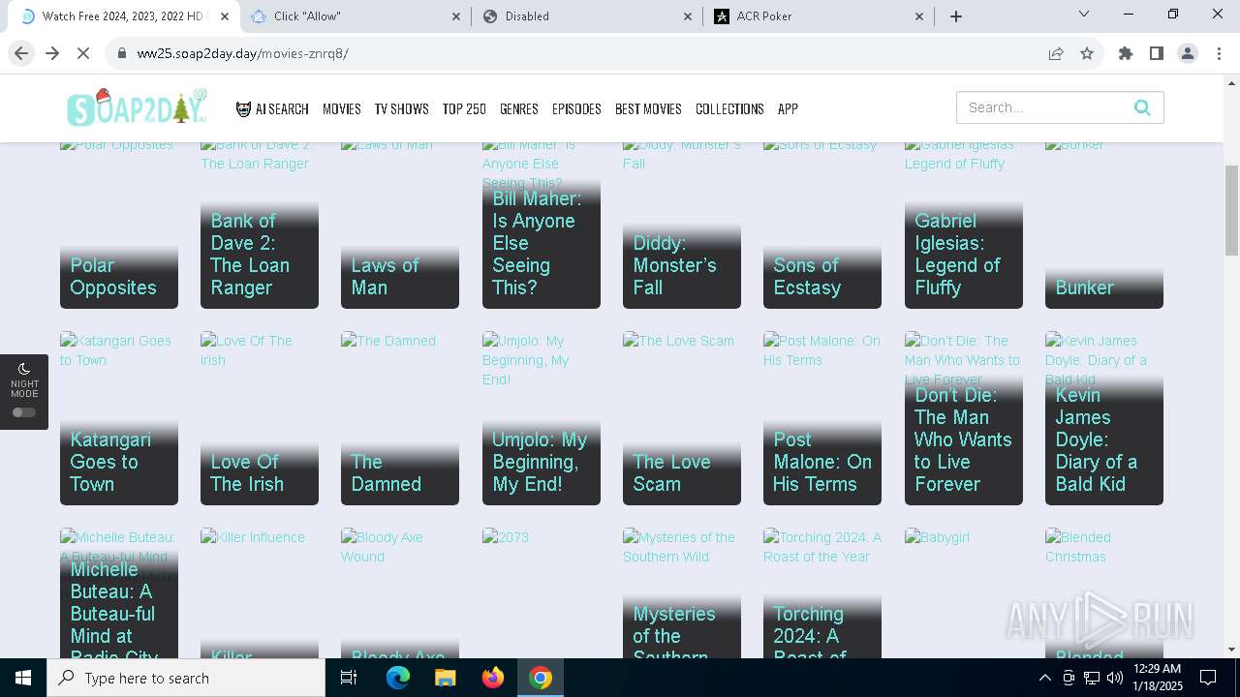This screenshot has width=1240, height=697.
Task: Open the Extensions puzzle icon
Action: tap(1126, 53)
